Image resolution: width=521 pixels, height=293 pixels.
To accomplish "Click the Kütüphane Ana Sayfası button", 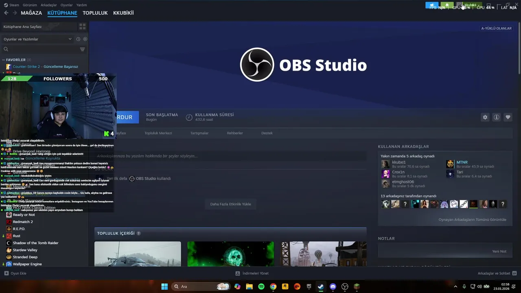I will (x=39, y=26).
